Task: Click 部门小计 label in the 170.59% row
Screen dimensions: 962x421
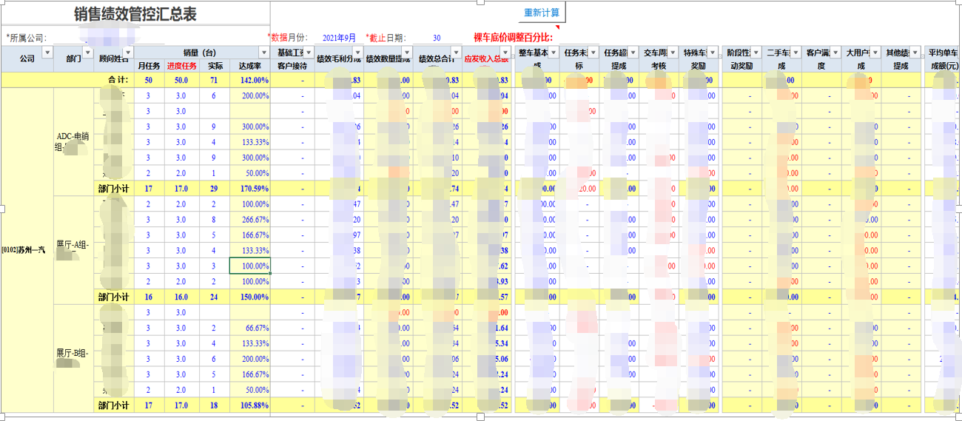Action: click(x=113, y=189)
